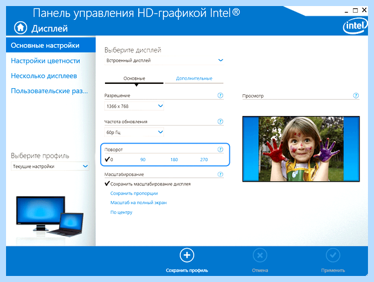Select rotation 180 degrees

pyautogui.click(x=174, y=159)
